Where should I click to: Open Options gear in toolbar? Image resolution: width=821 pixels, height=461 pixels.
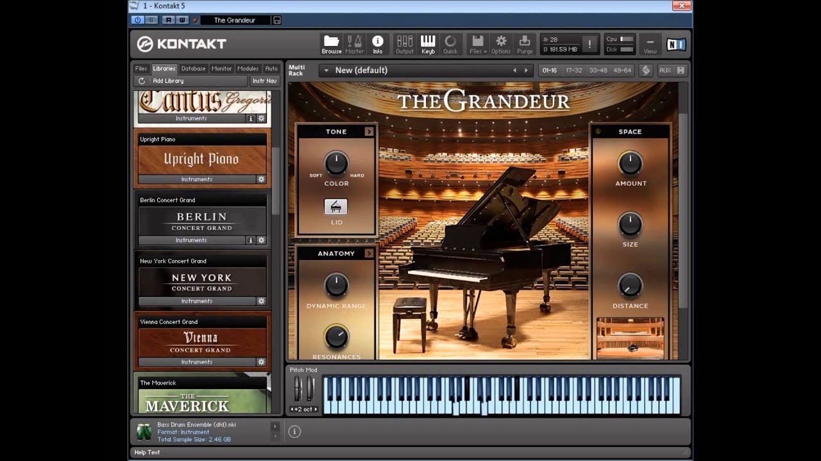tap(501, 44)
